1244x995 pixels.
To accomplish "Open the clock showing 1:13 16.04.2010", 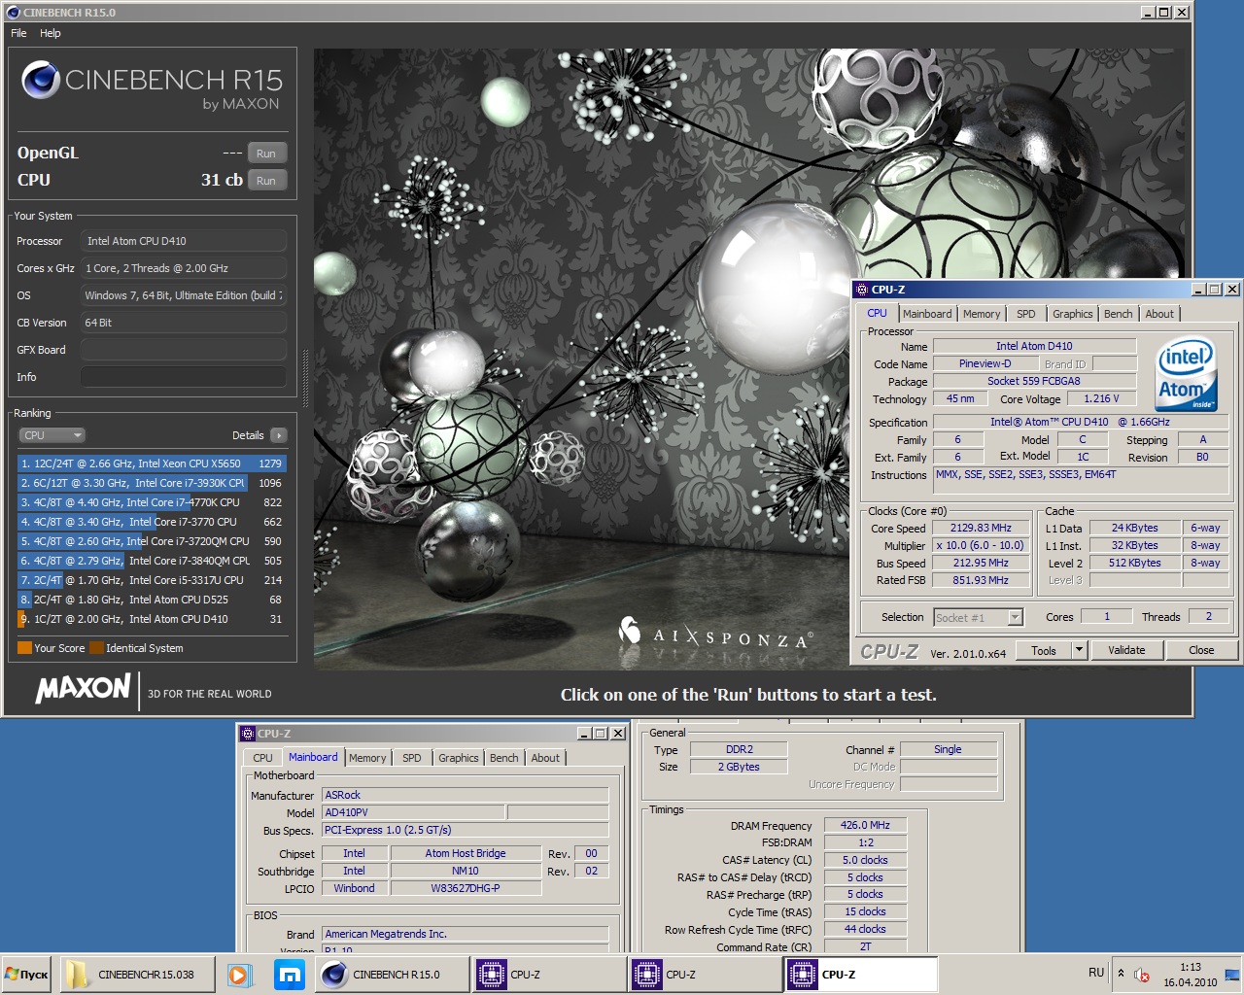I will (x=1191, y=975).
